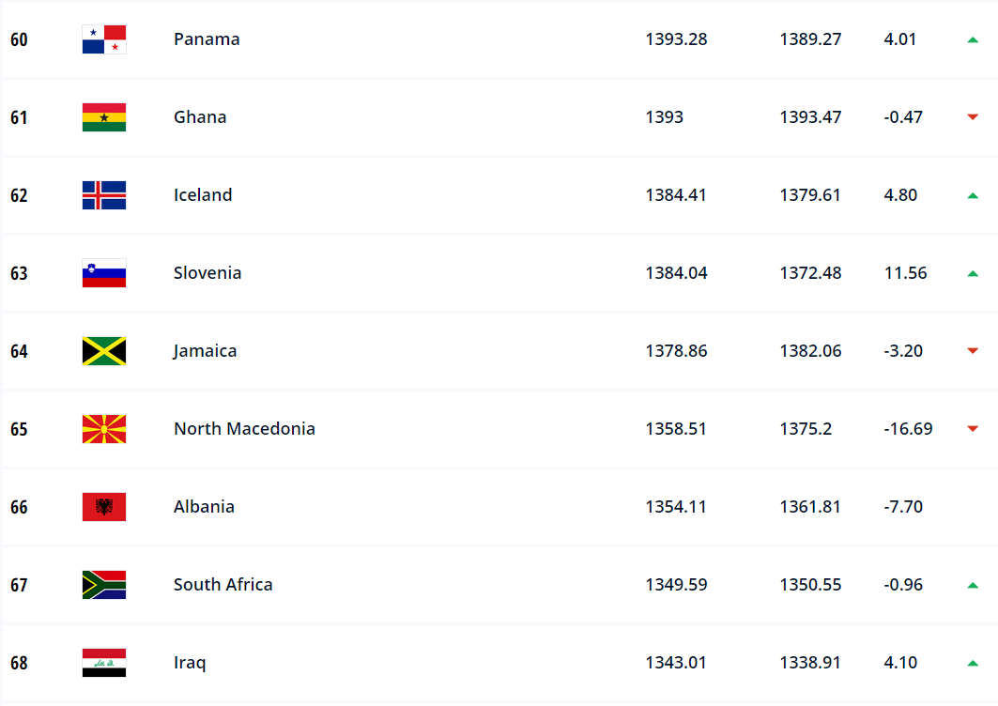
Task: Click the Slovenia flag icon
Action: pyautogui.click(x=104, y=273)
